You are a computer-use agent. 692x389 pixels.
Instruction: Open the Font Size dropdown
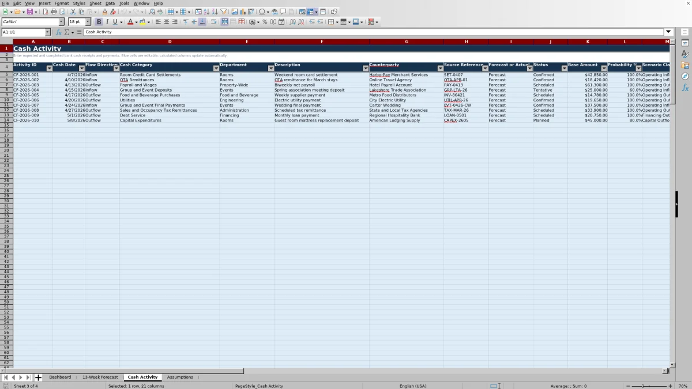tap(88, 22)
